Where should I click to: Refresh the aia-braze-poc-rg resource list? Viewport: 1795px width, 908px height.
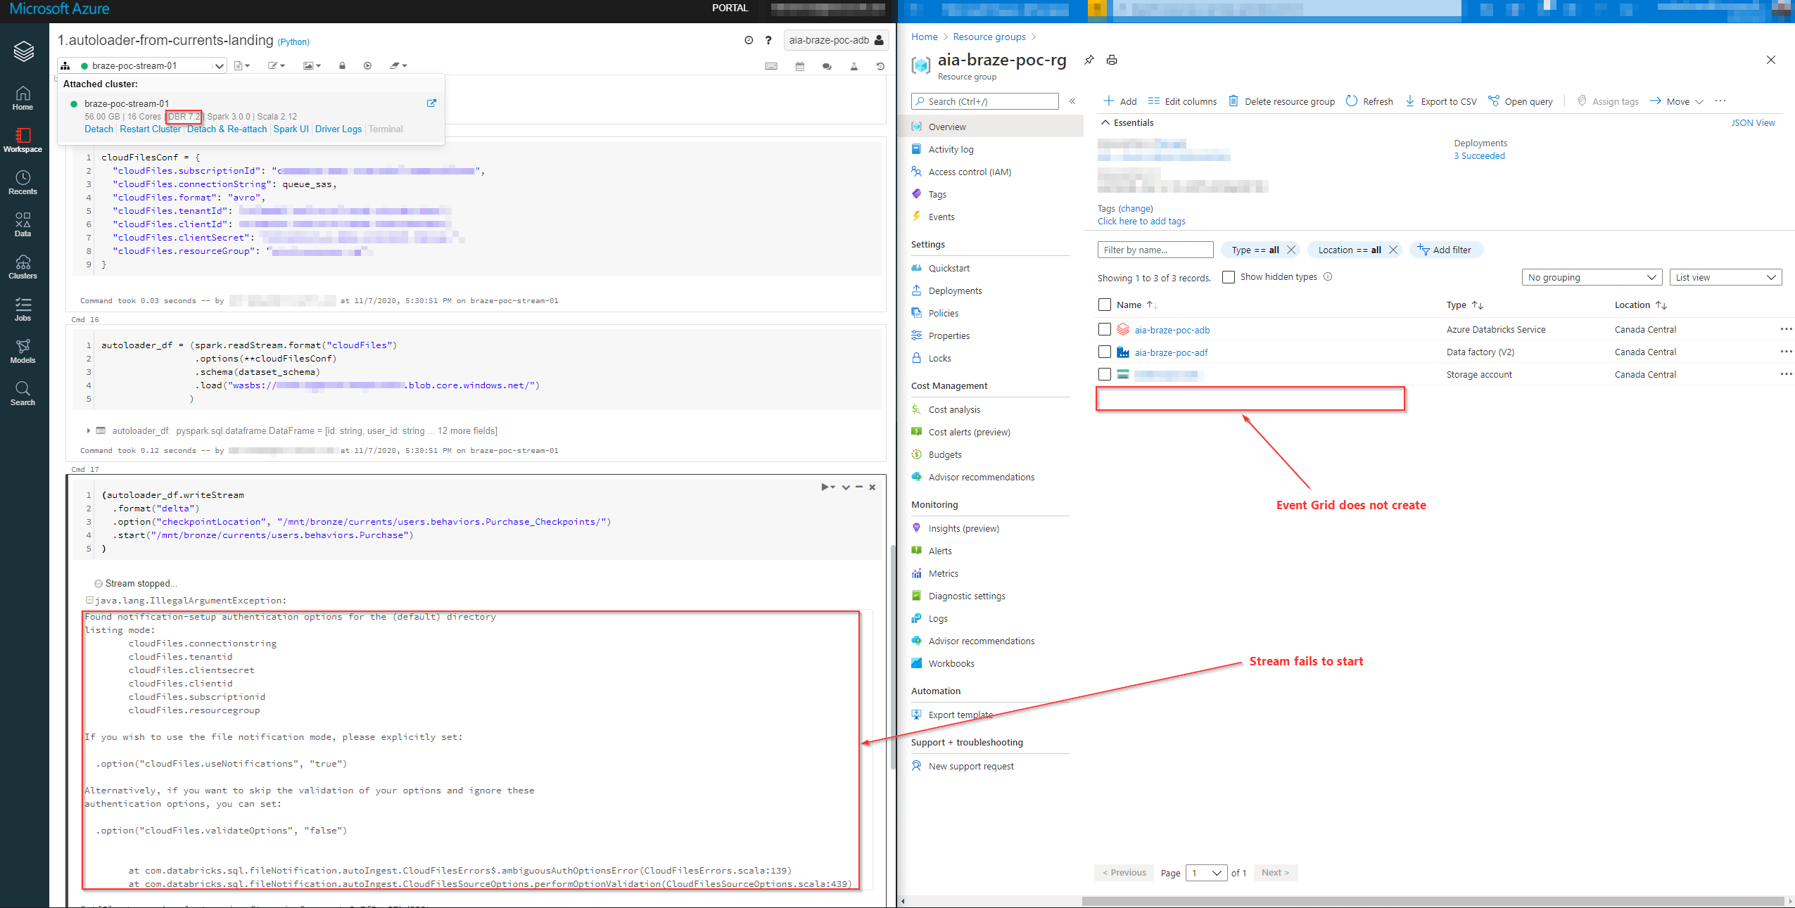(x=1369, y=101)
